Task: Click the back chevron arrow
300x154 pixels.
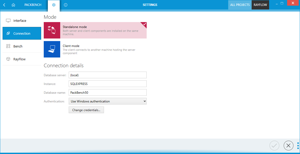Action: (x=4, y=5)
